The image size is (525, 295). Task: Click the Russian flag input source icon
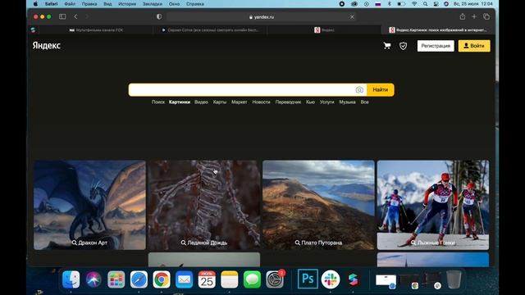pos(378,4)
